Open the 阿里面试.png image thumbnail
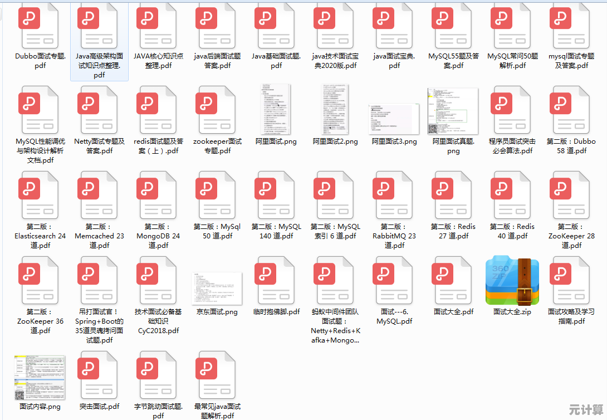 [276, 109]
